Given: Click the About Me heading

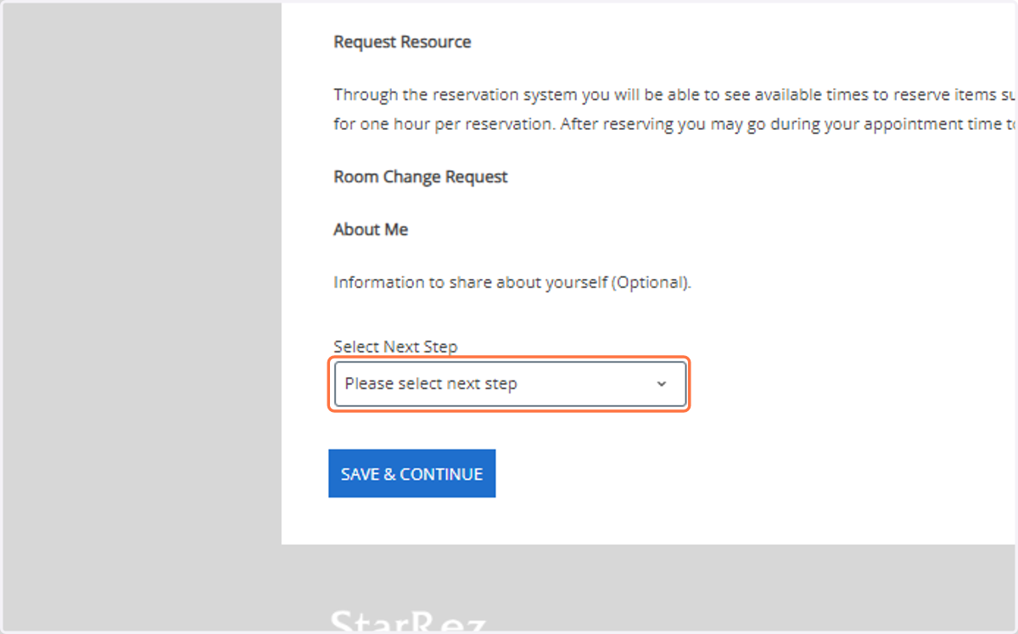Looking at the screenshot, I should coord(371,229).
